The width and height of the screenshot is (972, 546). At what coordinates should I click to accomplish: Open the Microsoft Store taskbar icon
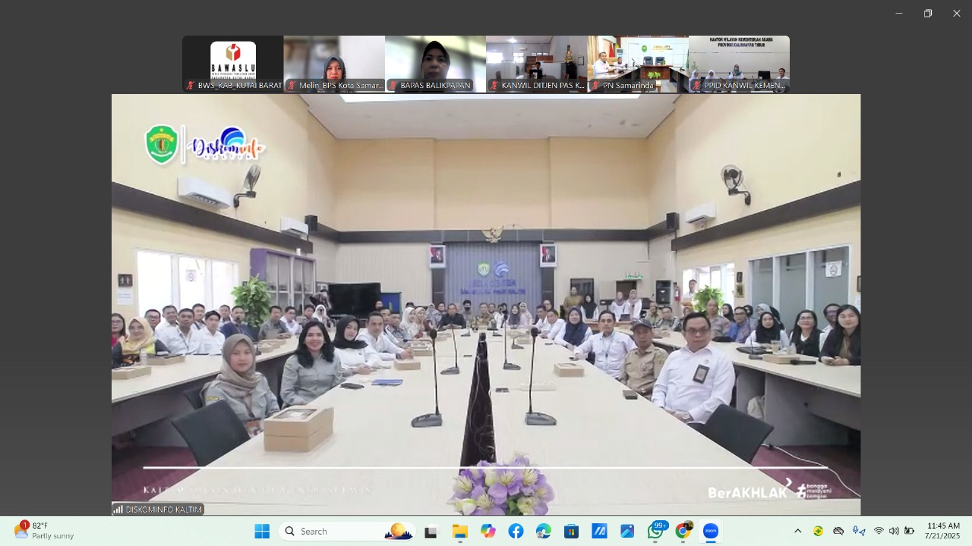571,531
